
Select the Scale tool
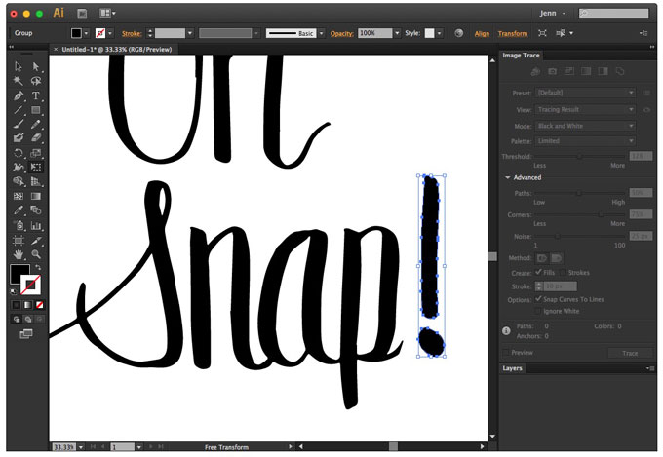[x=36, y=153]
